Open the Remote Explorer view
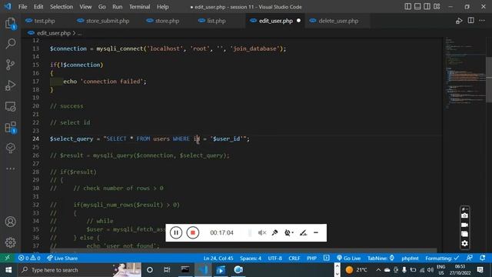Screen dimensions: 492x277 pos(10,106)
